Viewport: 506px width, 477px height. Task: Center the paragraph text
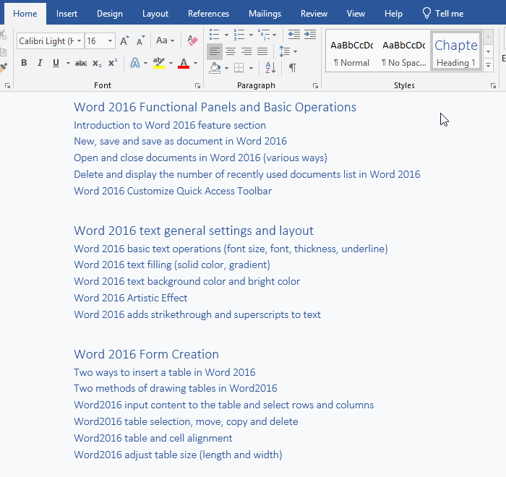point(231,51)
